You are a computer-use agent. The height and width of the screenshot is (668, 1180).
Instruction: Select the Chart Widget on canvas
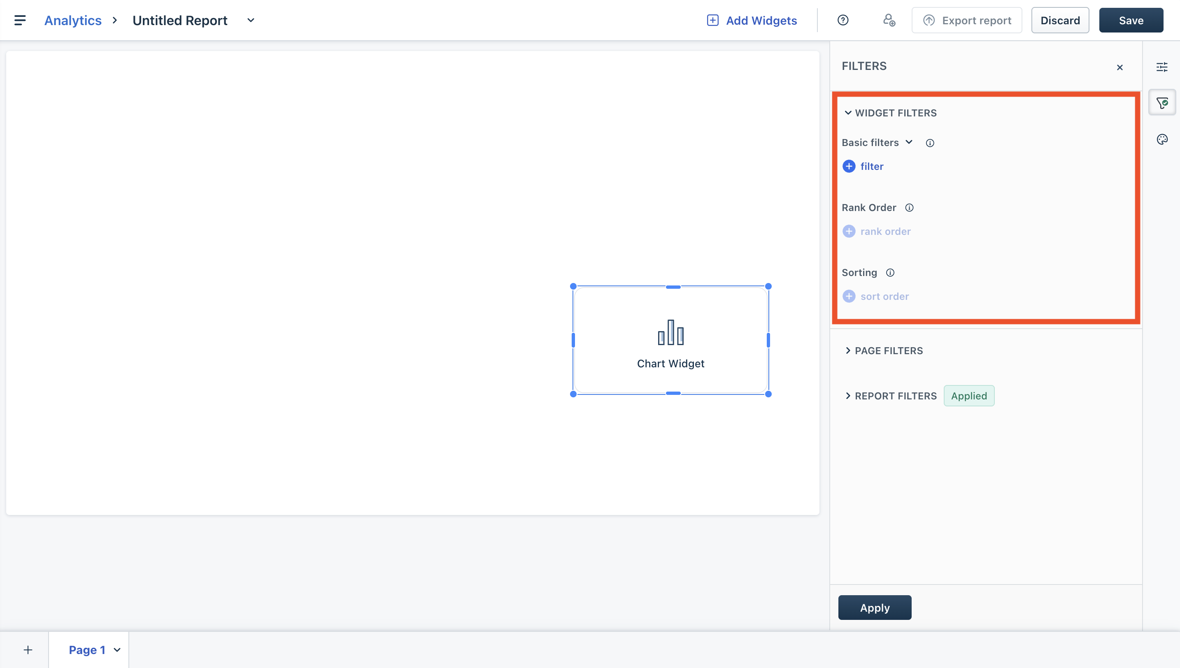670,340
